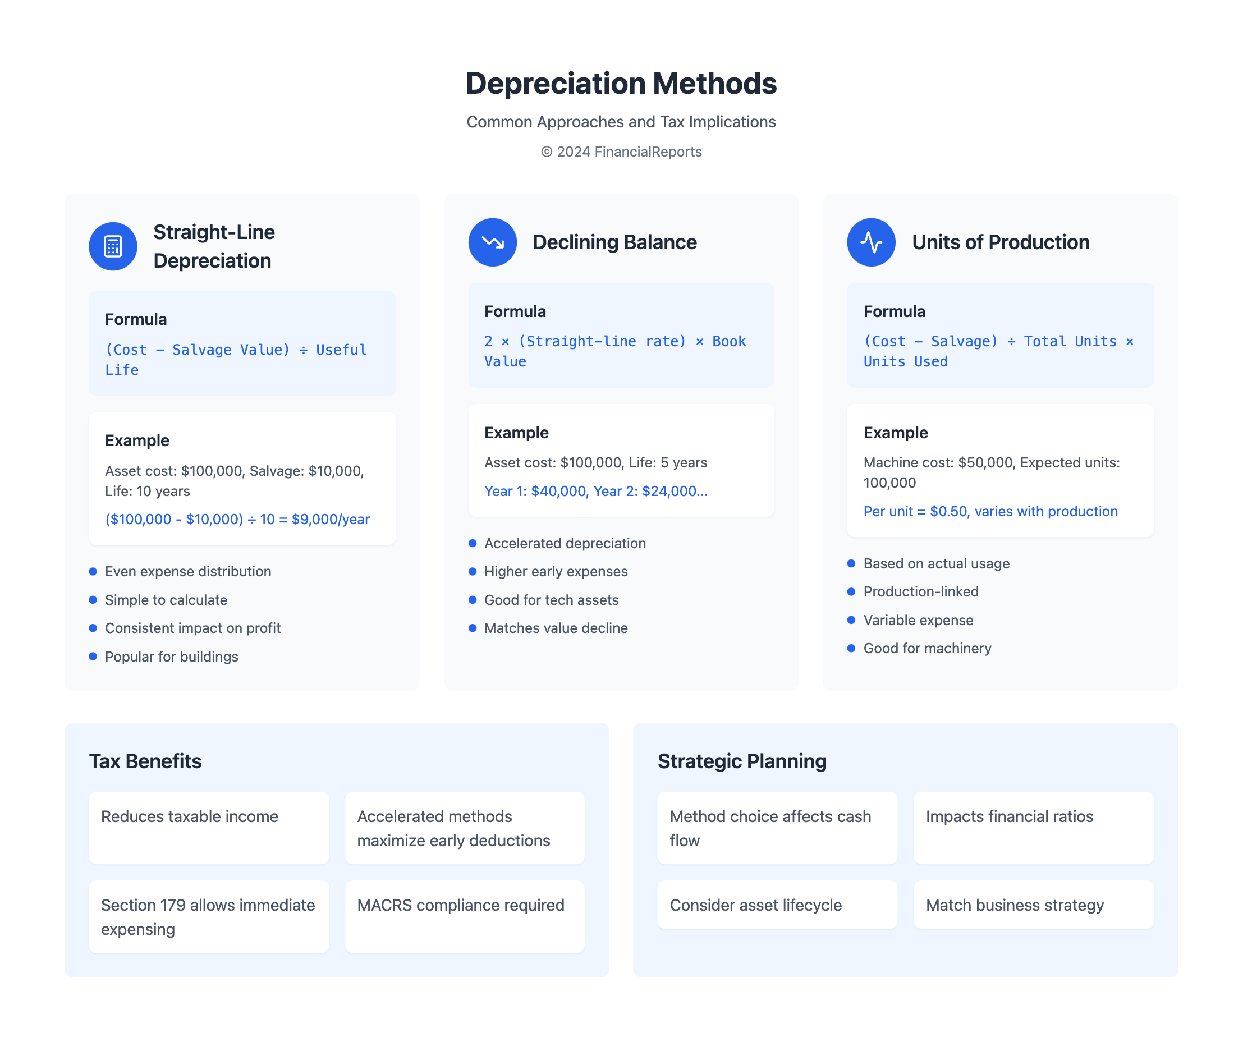Screen dimensions: 1243x1042
Task: Click the Depreciation Methods main title
Action: [621, 84]
